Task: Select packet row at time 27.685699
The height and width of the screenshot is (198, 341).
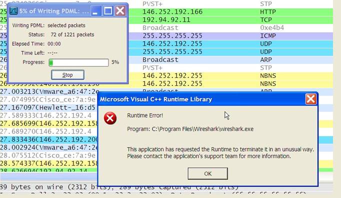Action: click(x=48, y=124)
